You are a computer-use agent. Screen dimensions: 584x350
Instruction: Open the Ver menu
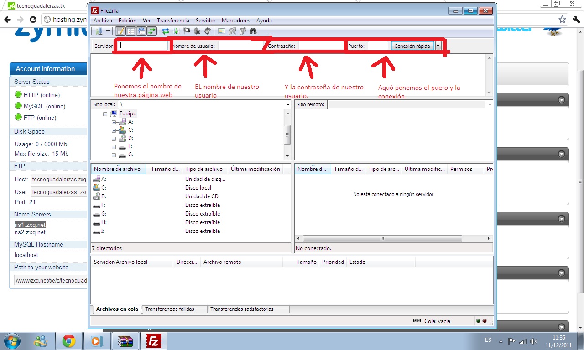[x=146, y=21]
